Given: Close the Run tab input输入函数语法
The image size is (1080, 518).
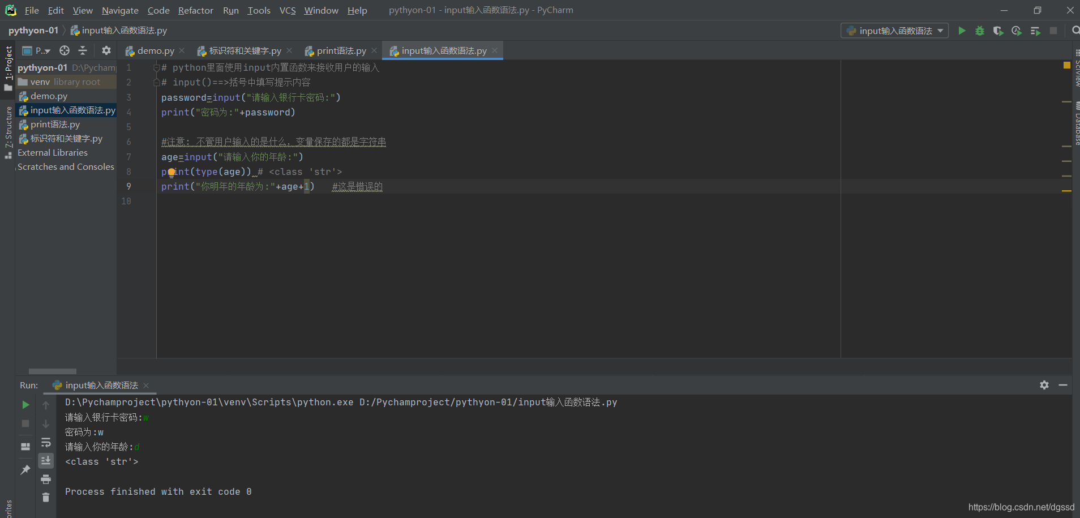Looking at the screenshot, I should [146, 385].
